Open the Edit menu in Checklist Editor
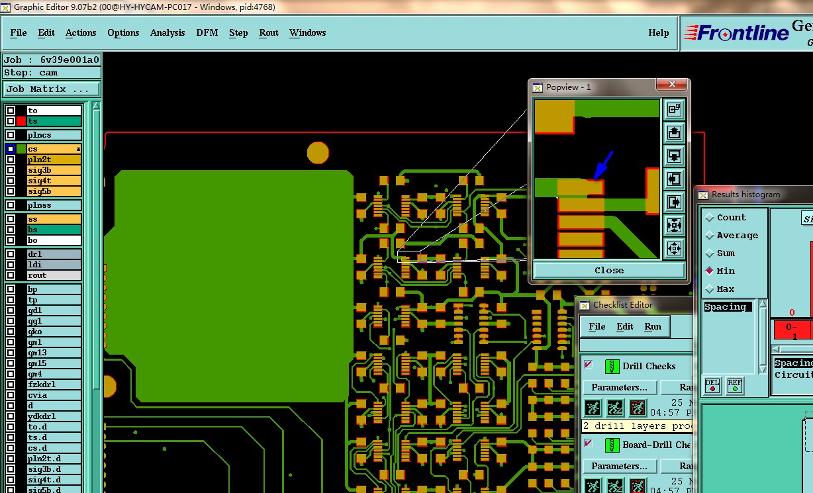The image size is (813, 493). (625, 326)
